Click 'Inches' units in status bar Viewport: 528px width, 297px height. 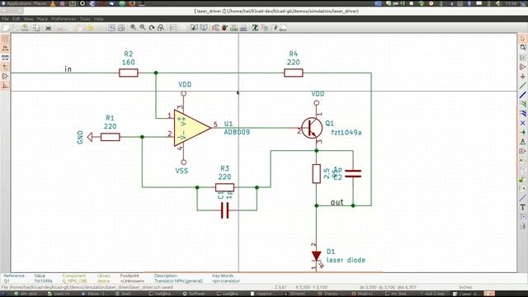[x=465, y=287]
